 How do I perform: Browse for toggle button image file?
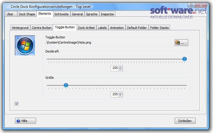[x=181, y=42]
